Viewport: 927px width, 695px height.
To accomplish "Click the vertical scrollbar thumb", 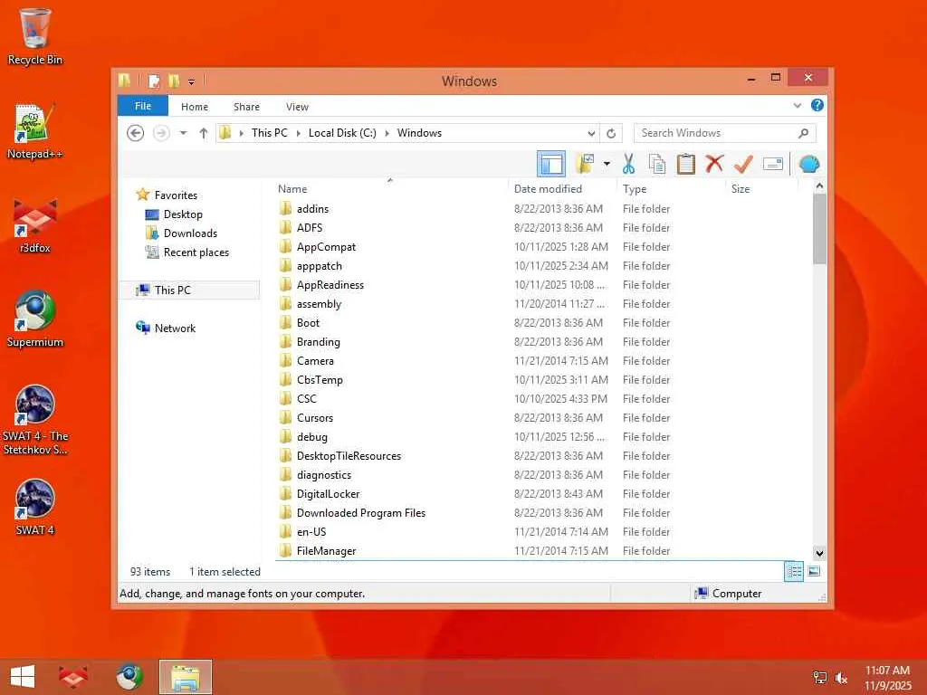I will point(819,229).
